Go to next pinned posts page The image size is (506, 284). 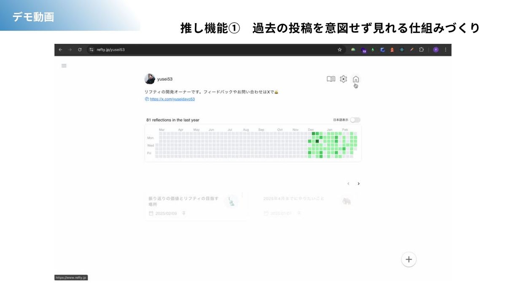click(x=358, y=183)
